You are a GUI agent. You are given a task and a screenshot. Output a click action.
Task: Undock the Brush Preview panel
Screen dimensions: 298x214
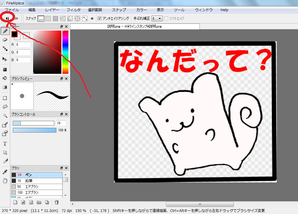click(x=61, y=78)
